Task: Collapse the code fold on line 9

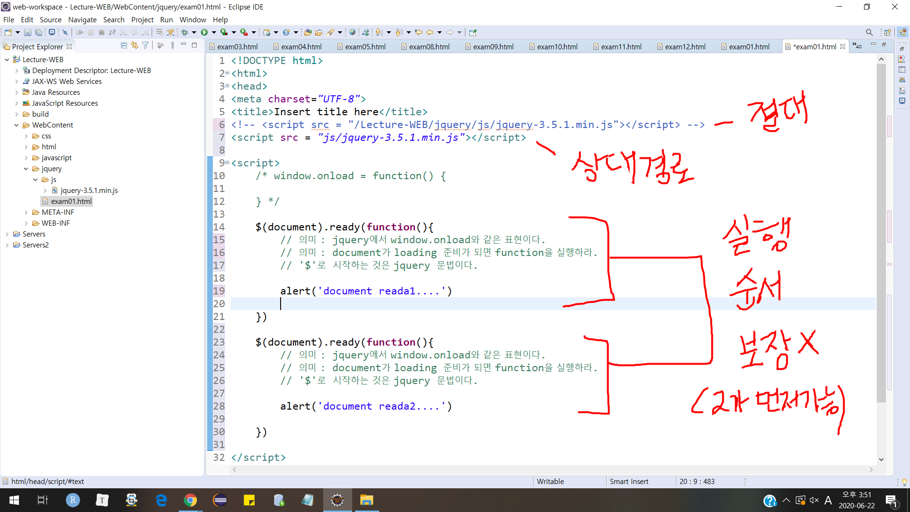Action: (x=227, y=163)
